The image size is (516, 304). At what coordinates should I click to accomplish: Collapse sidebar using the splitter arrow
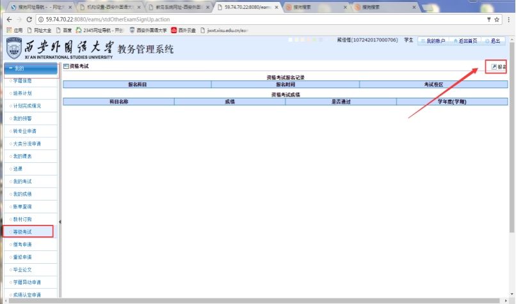pos(60,222)
